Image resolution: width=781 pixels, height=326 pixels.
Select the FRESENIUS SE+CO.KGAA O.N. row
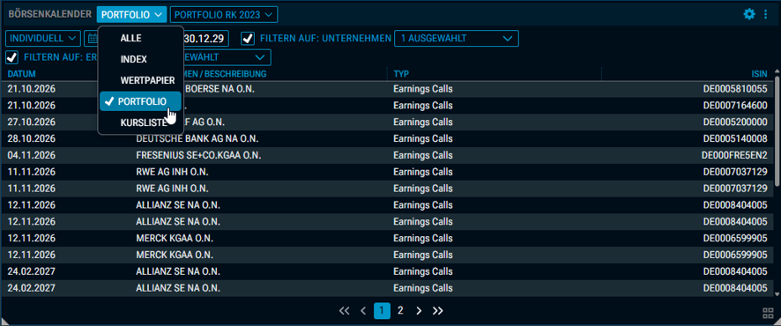[388, 155]
